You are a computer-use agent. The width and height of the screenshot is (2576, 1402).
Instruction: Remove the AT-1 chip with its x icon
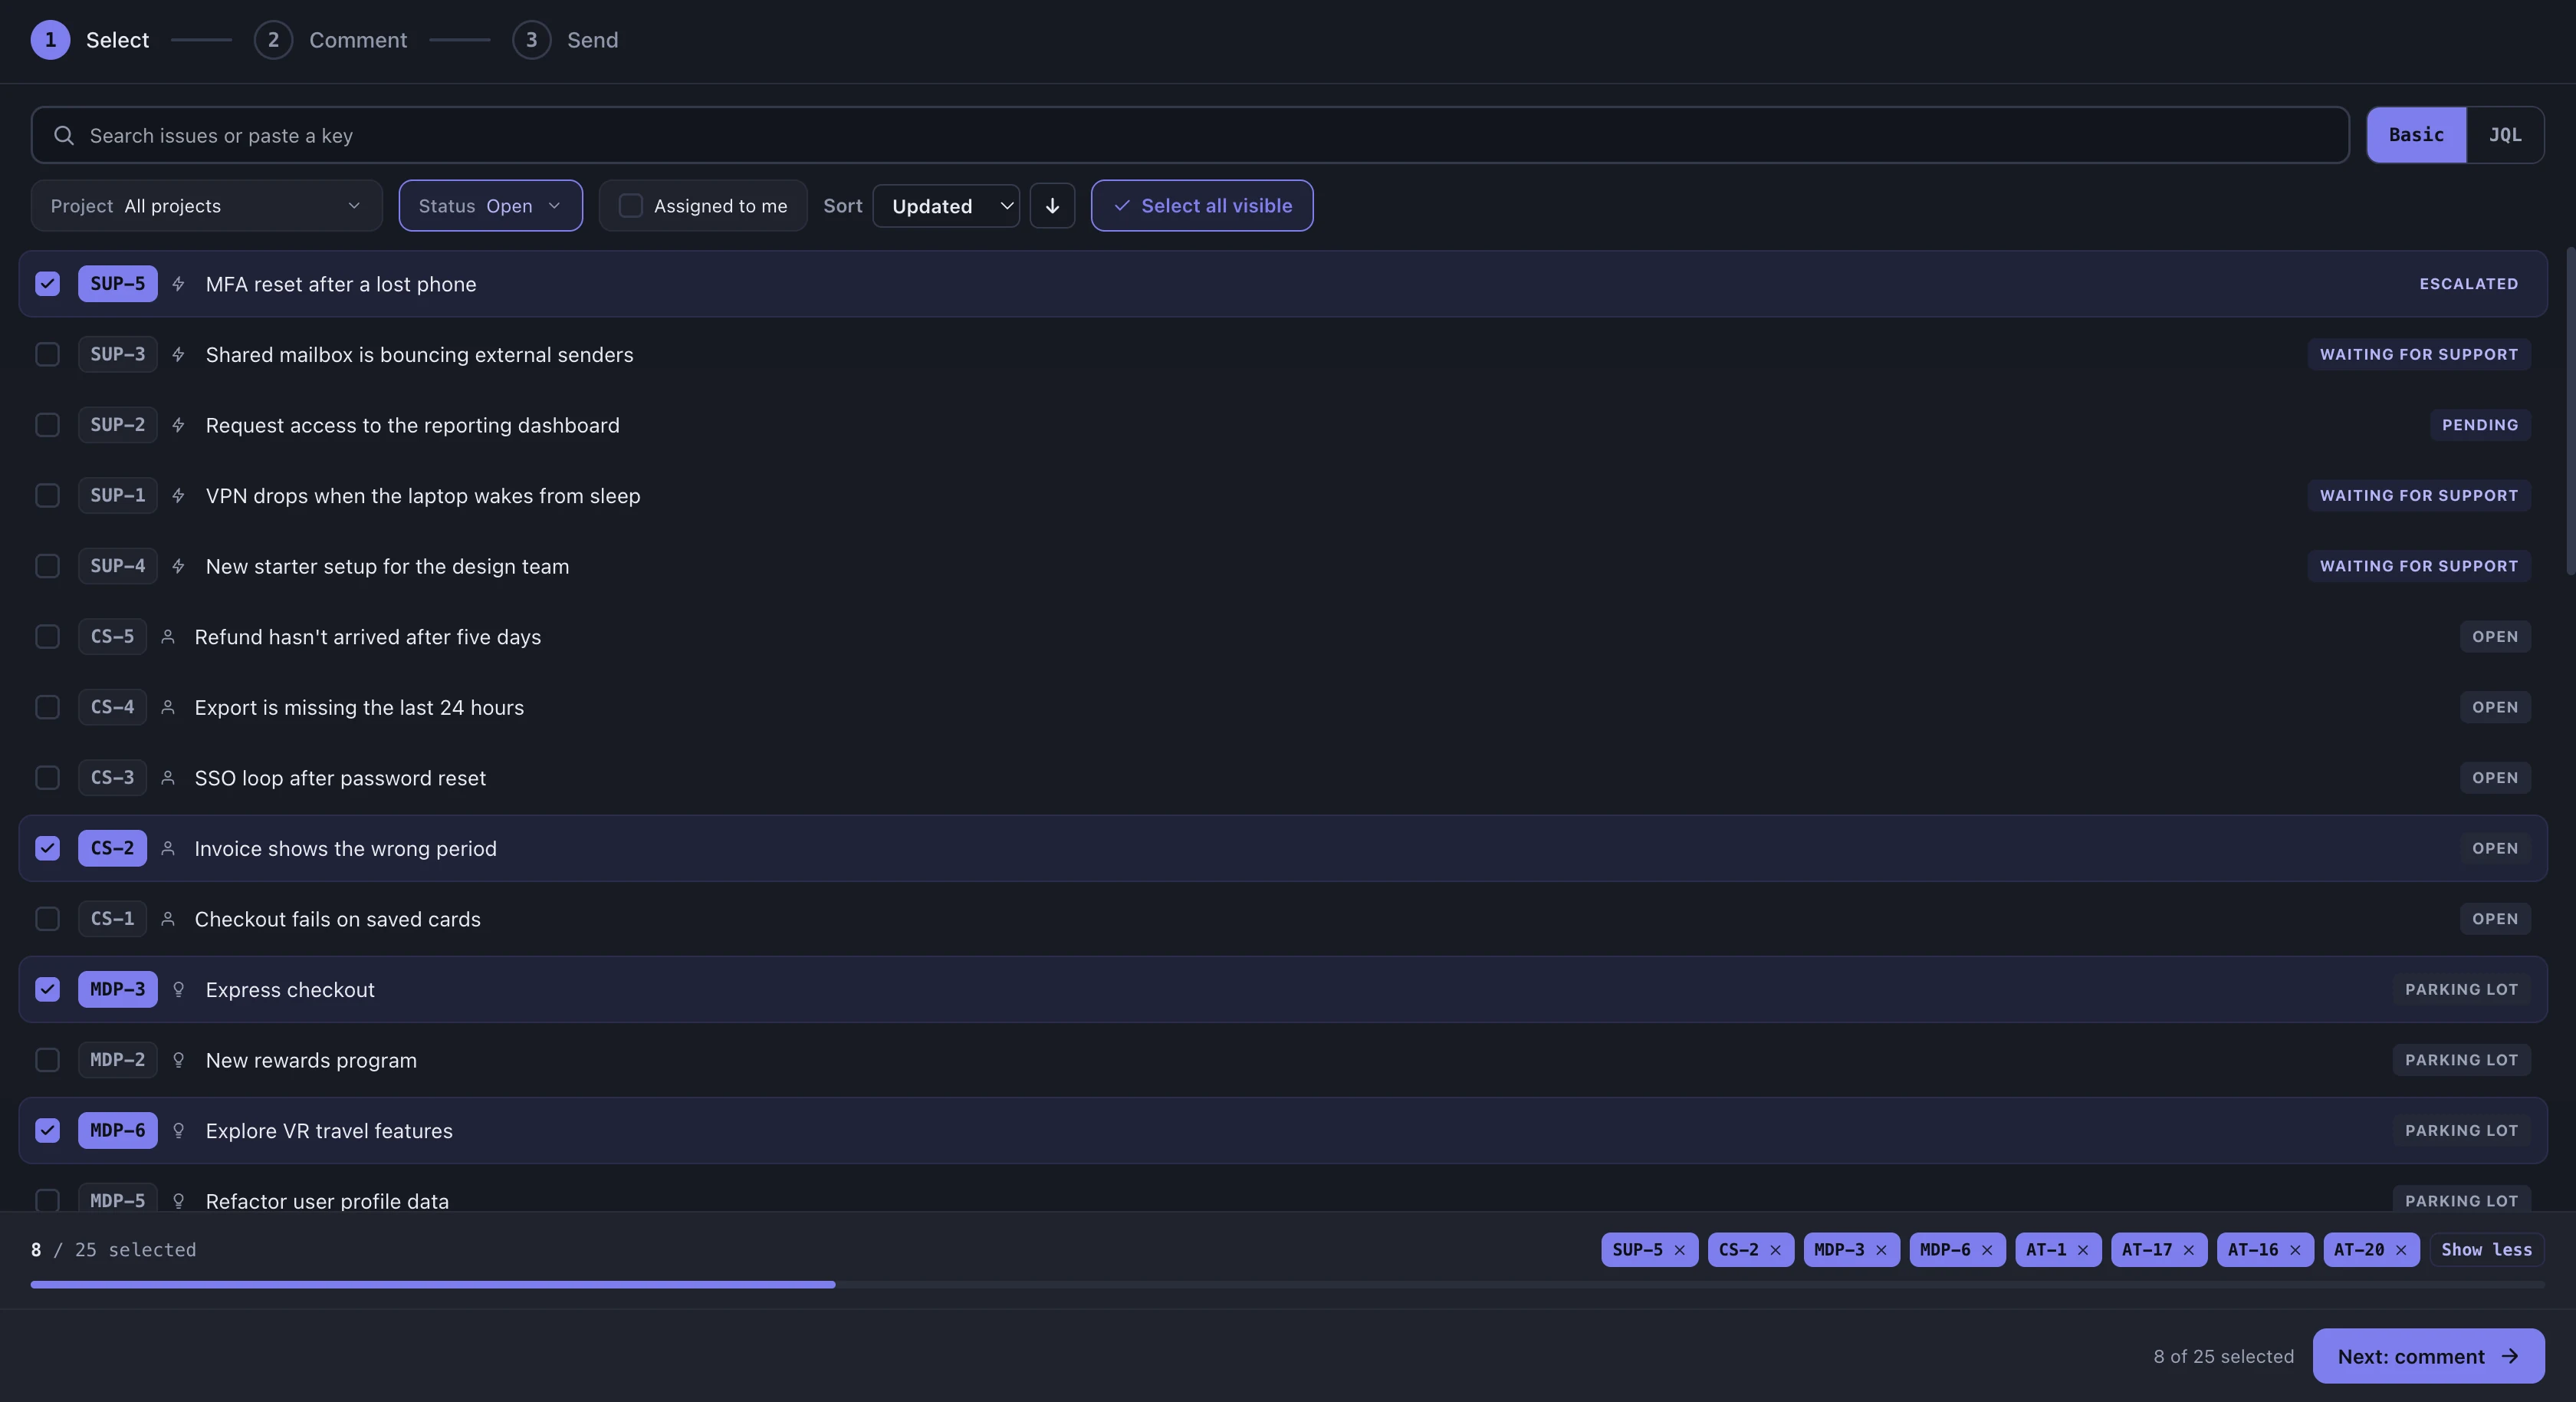[2083, 1250]
